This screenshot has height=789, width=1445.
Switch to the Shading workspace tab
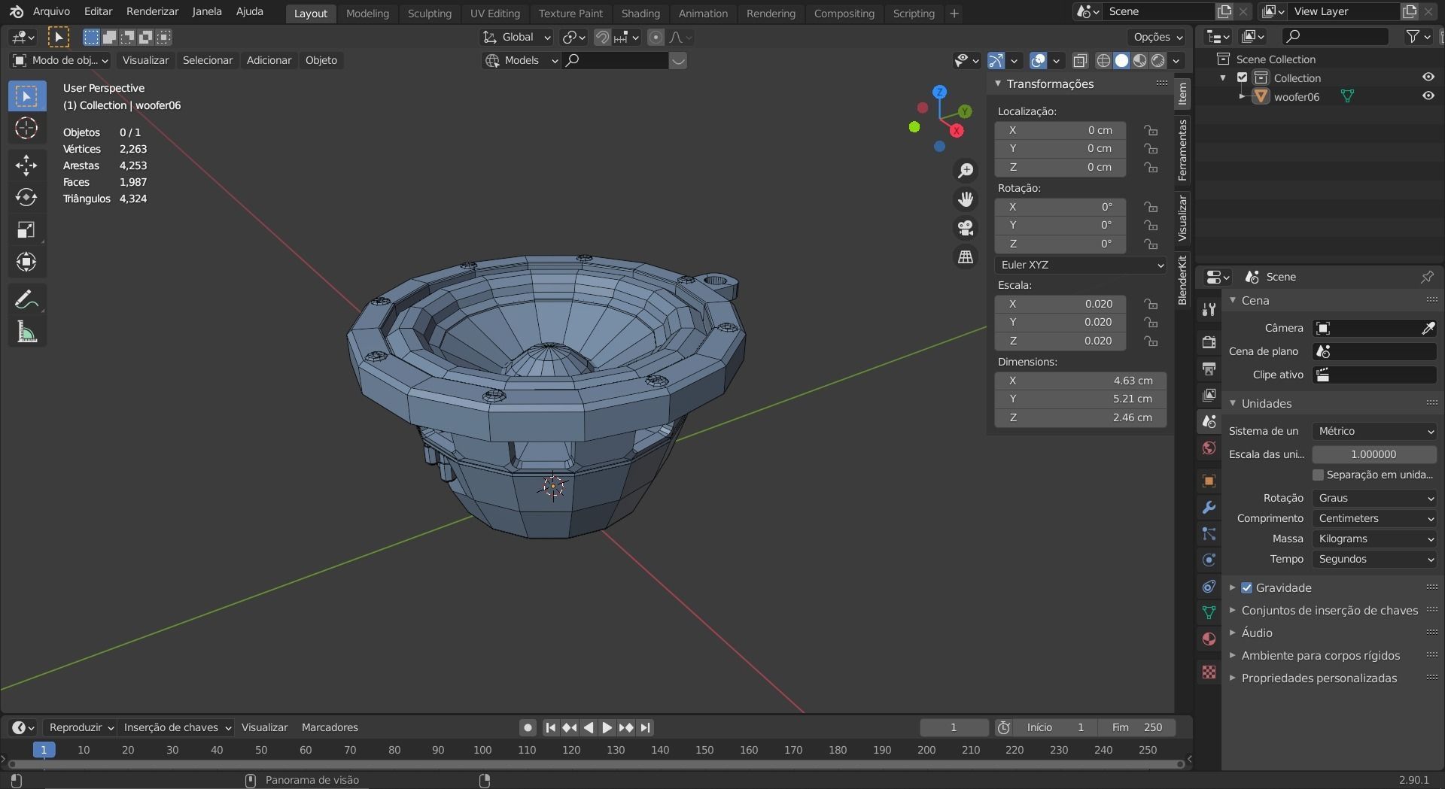coord(640,13)
